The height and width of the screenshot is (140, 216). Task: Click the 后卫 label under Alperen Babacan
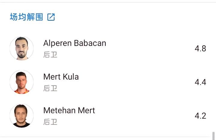[50, 55]
